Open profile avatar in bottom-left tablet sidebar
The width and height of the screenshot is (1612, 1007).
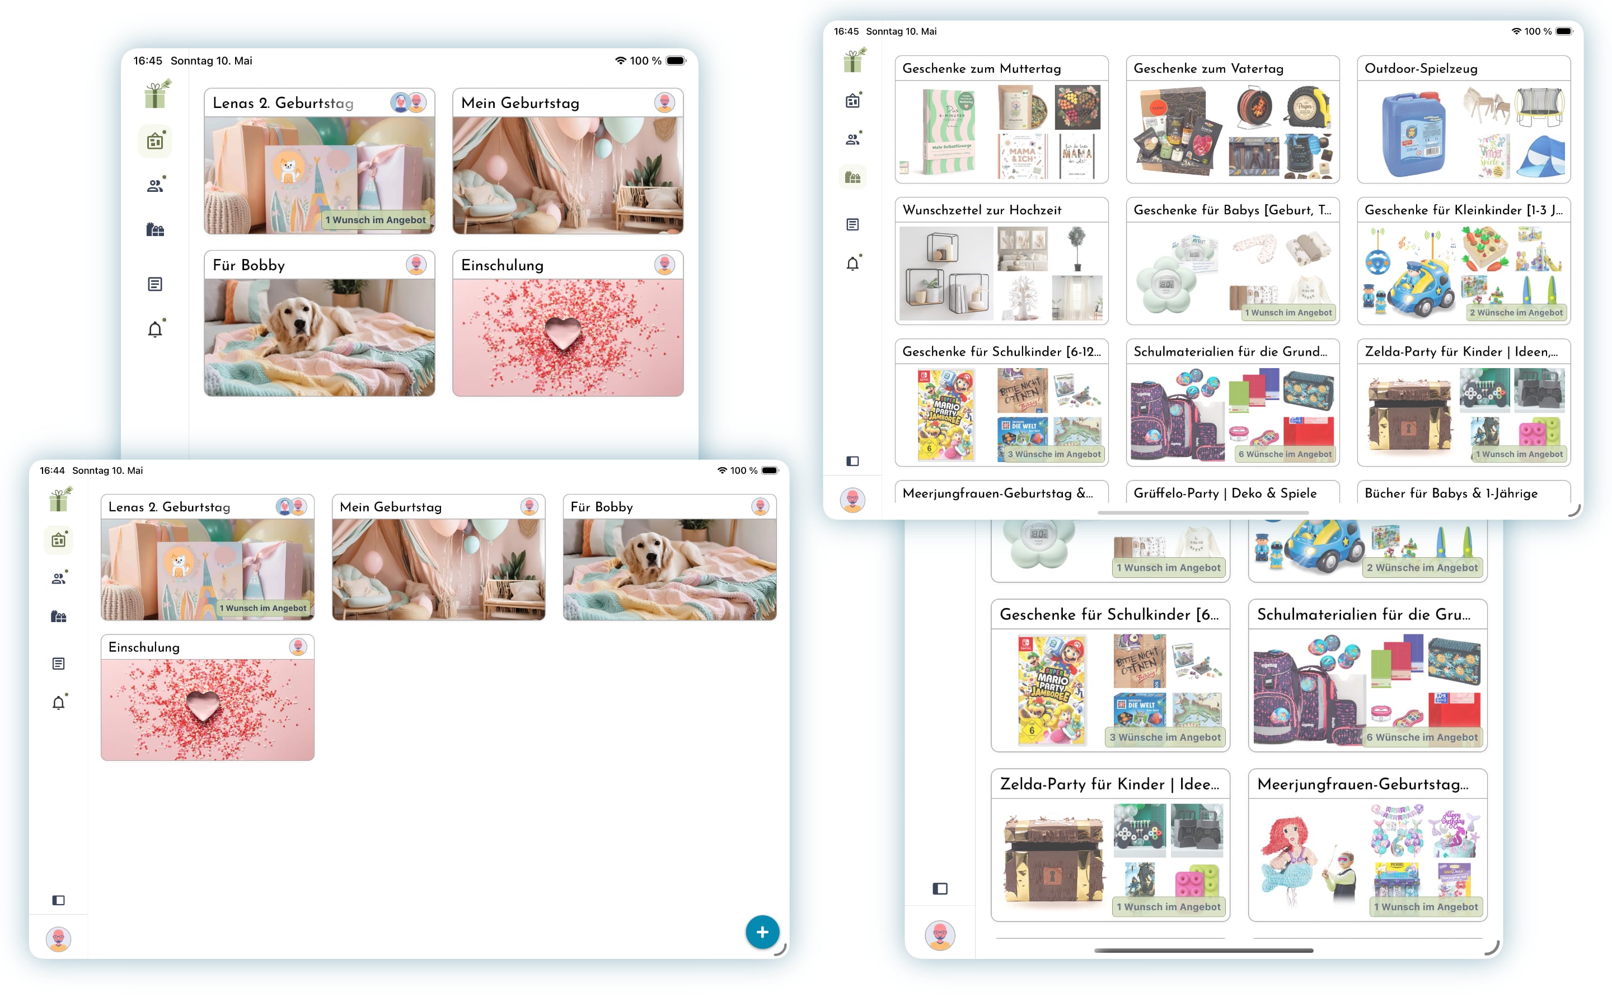pos(59,939)
